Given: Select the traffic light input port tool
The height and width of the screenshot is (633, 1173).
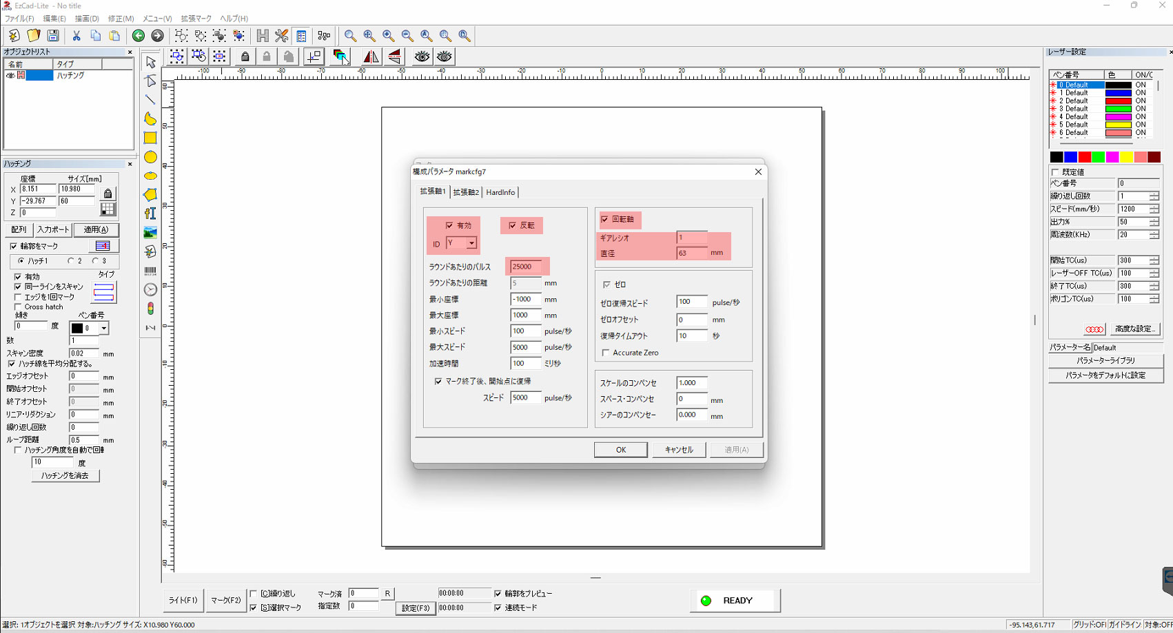Looking at the screenshot, I should tap(150, 309).
